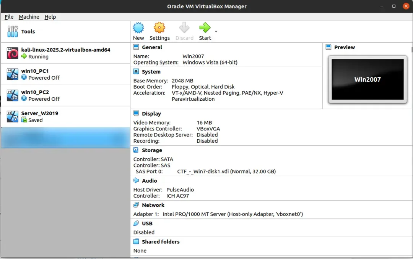Open the Storage settings heading link

[152, 150]
